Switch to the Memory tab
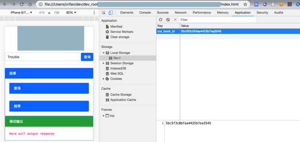Image resolution: width=300 pixels, height=142 pixels. pos(223,13)
